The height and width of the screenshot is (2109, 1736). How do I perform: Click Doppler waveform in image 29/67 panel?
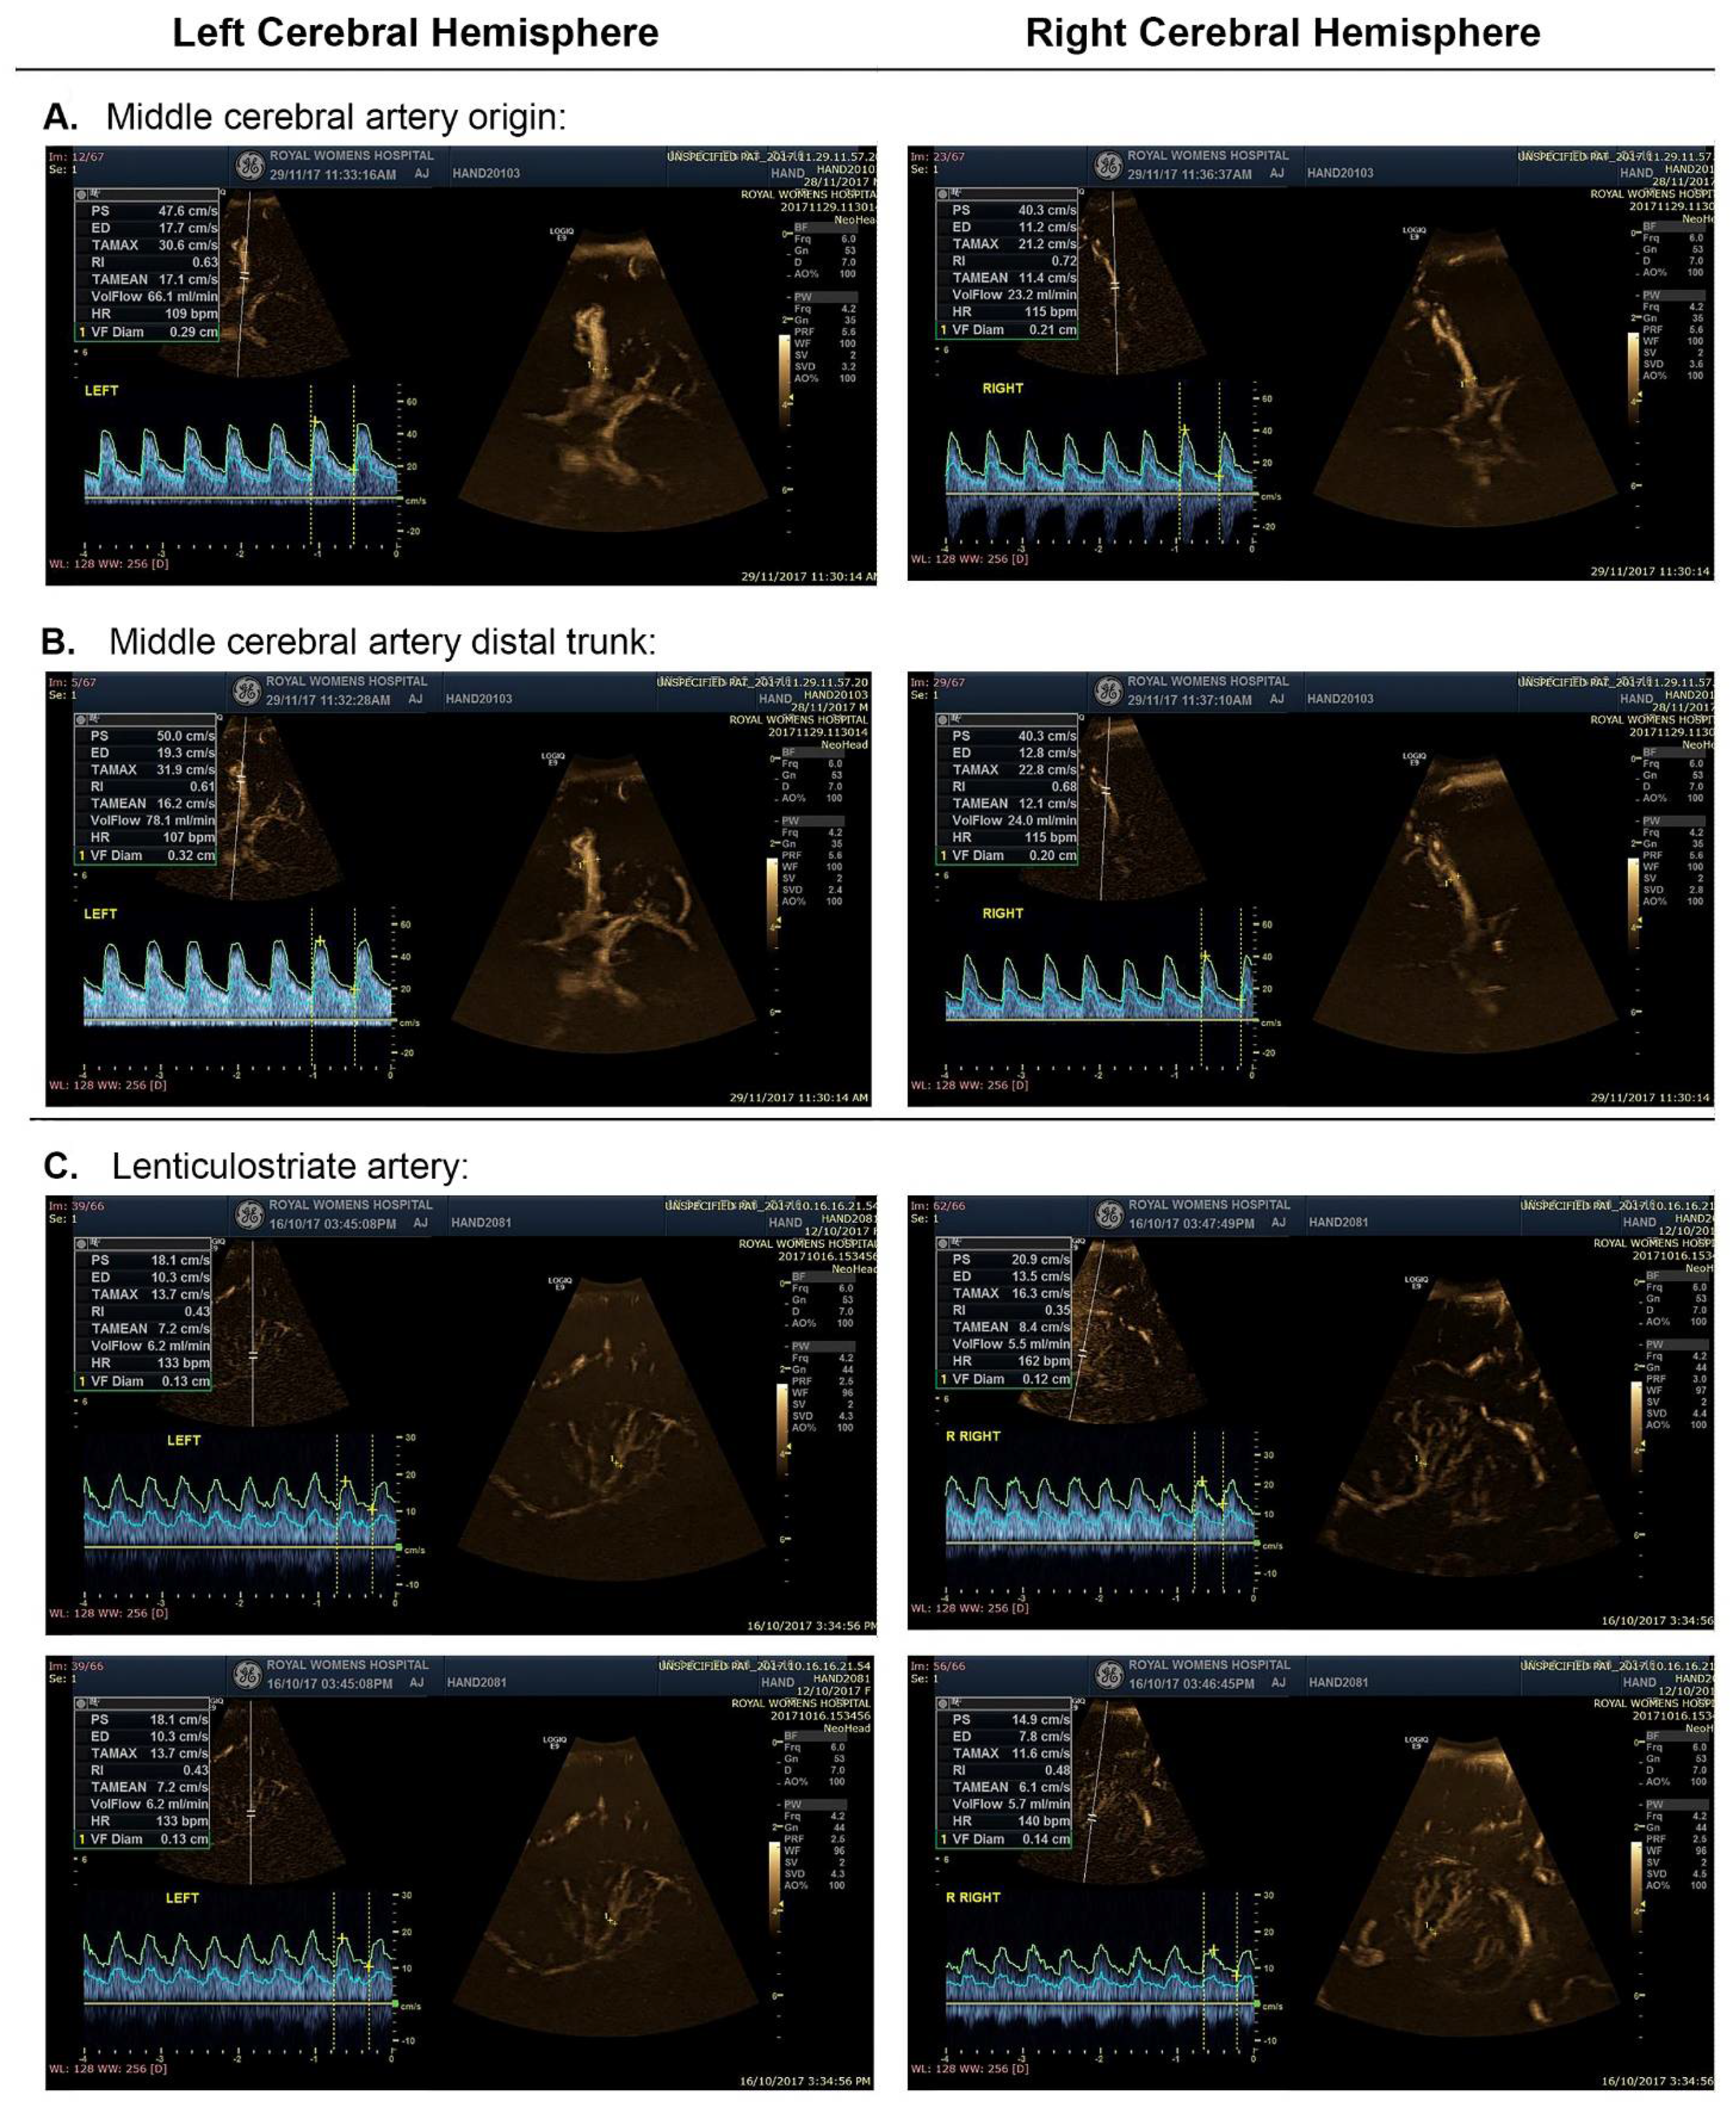click(x=1100, y=987)
